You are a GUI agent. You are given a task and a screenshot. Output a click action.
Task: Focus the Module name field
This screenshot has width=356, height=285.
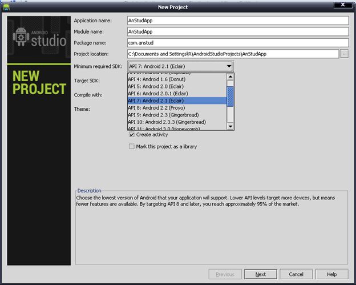coord(238,31)
